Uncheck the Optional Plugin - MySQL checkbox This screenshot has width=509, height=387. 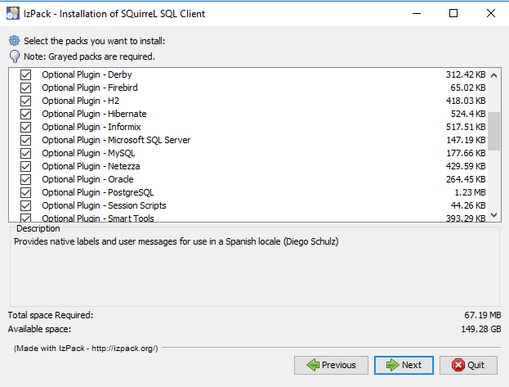25,153
